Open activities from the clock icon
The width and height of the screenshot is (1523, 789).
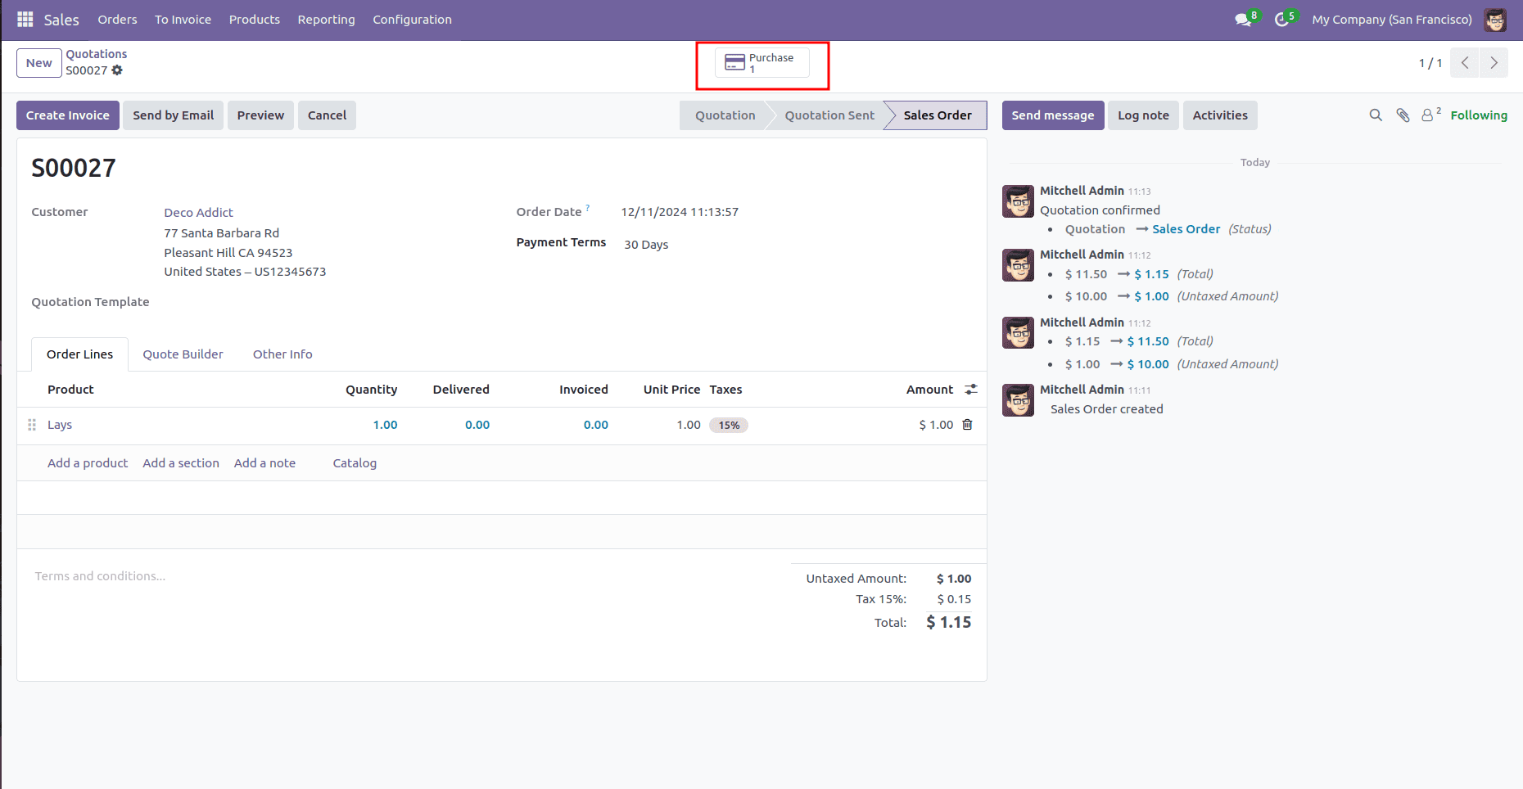tap(1280, 19)
